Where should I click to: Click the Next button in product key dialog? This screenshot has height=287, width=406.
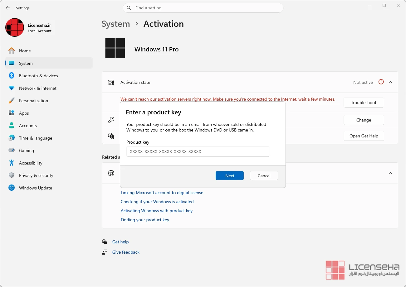click(x=230, y=176)
